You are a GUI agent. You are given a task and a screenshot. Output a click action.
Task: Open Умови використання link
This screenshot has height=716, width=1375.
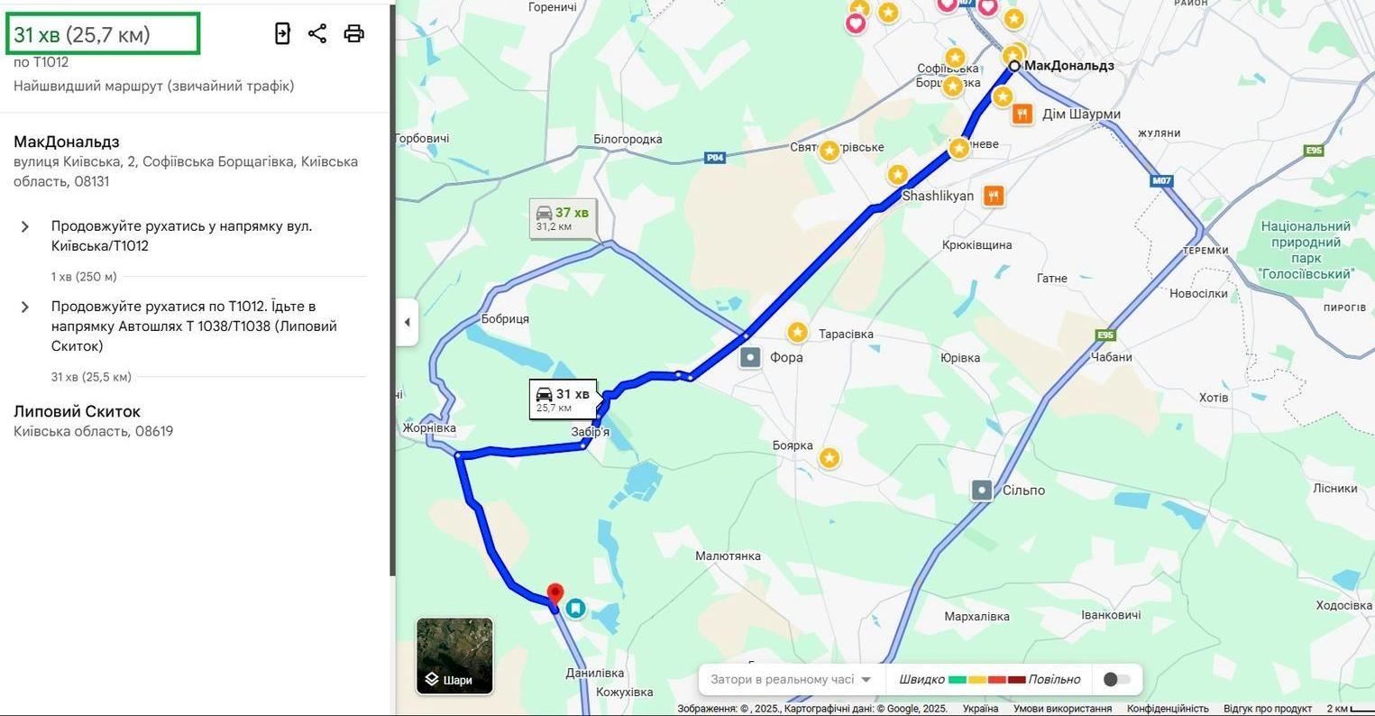(x=1062, y=709)
